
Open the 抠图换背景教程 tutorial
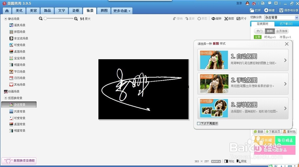(19, 161)
